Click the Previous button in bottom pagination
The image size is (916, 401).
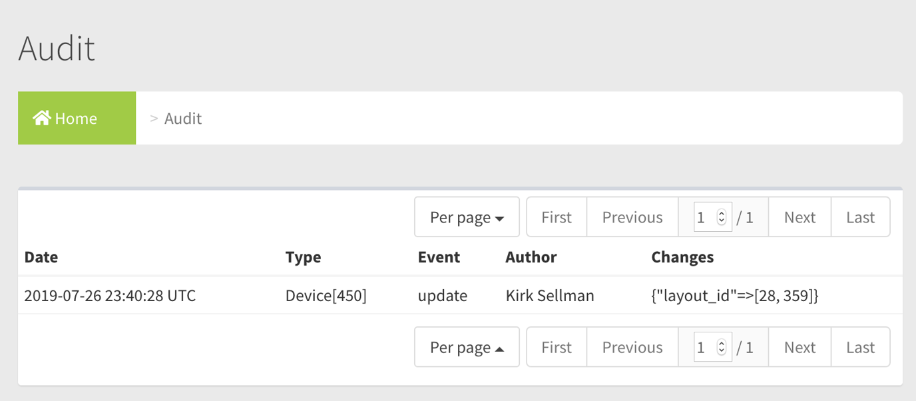[x=632, y=346]
